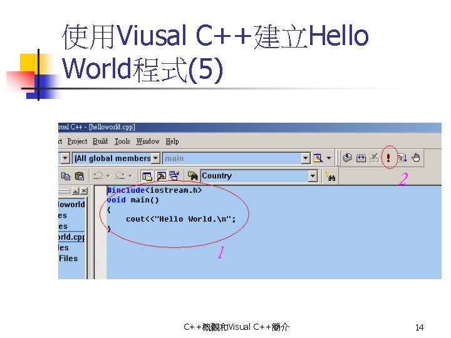The image size is (451, 338).
Task: Click the Redo toolbar icon
Action: point(120,176)
